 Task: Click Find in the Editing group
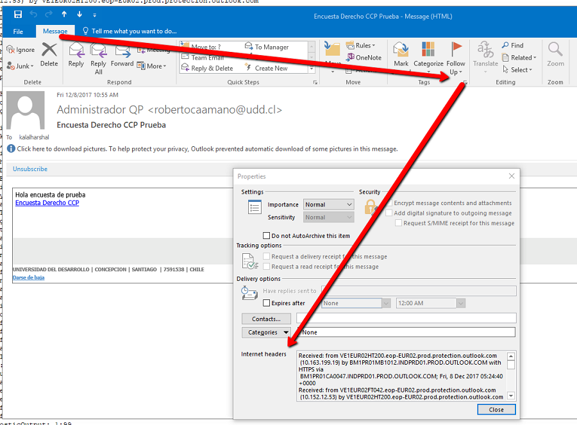tap(513, 46)
